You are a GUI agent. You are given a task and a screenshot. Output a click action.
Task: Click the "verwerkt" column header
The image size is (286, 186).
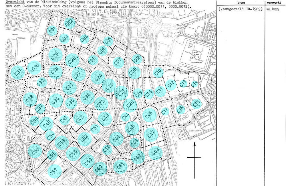[275, 2]
